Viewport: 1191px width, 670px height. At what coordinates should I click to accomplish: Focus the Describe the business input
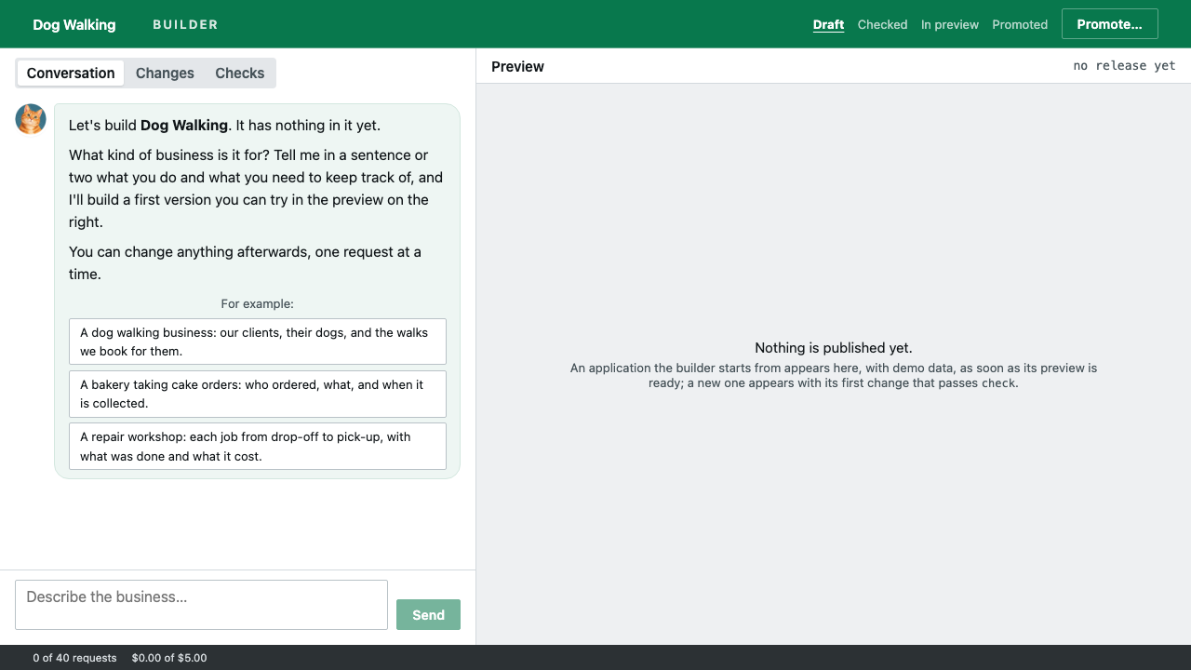point(201,605)
